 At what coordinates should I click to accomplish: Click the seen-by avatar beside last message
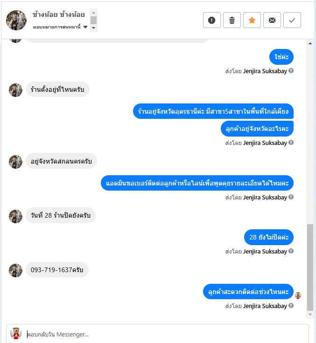coord(298,295)
